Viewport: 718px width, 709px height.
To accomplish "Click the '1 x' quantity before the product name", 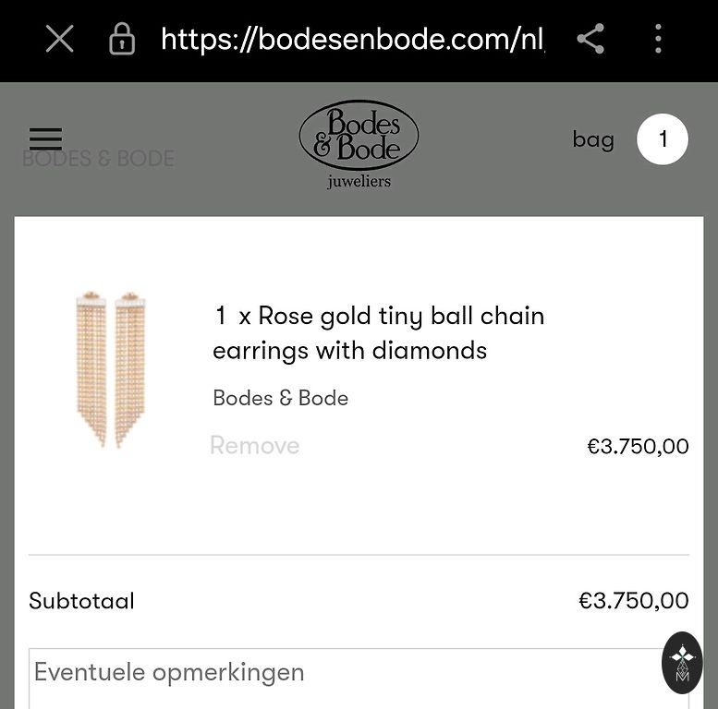I will point(232,316).
